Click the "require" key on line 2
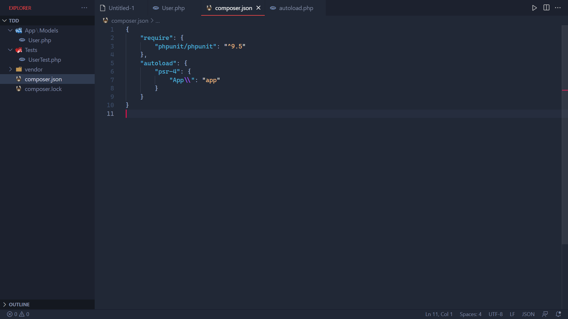The image size is (568, 319). tap(156, 38)
